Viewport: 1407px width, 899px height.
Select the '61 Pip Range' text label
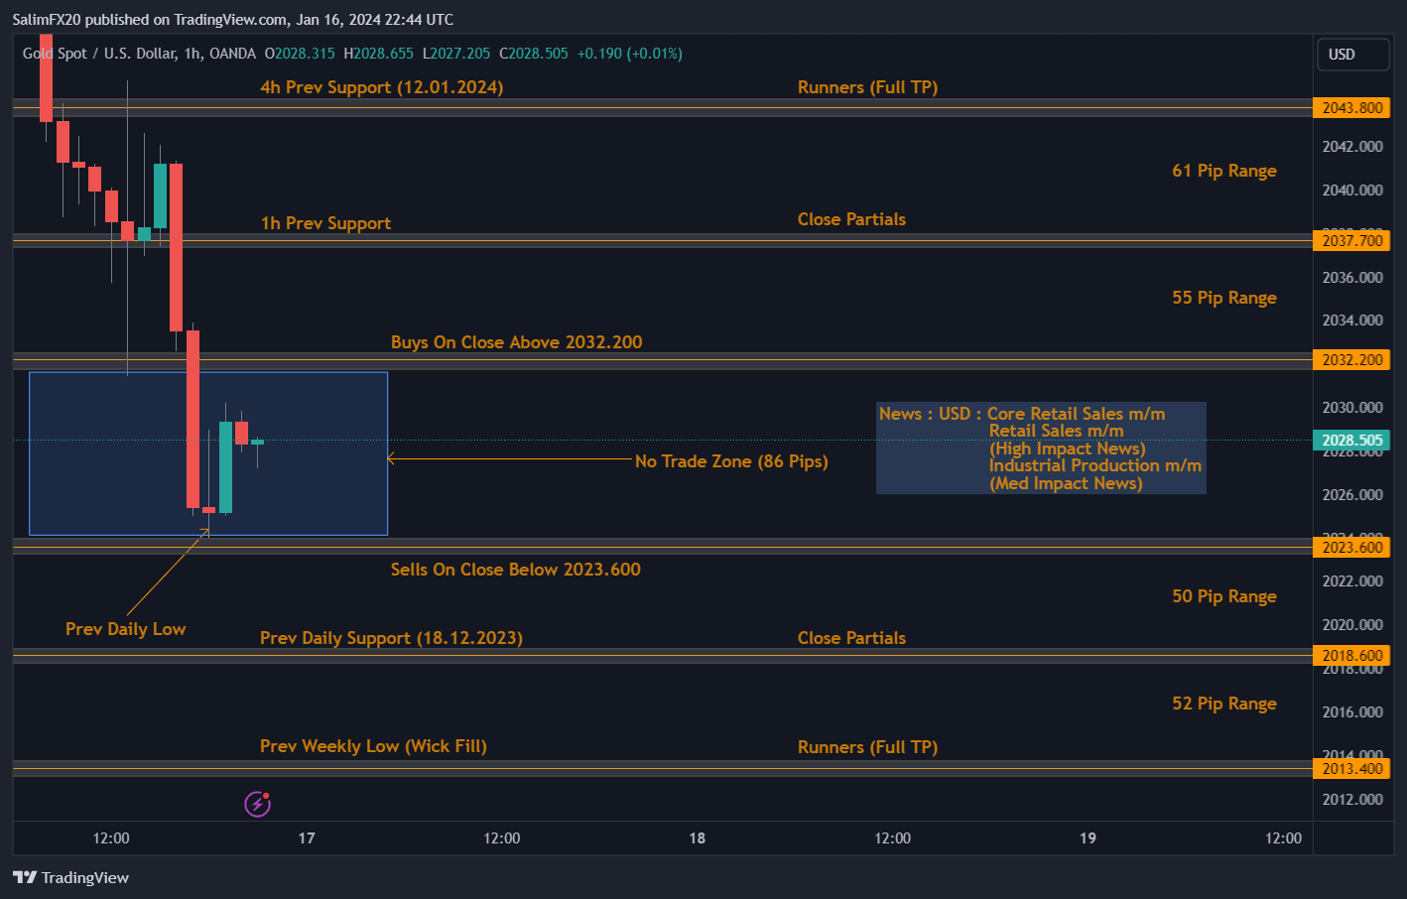tap(1223, 171)
